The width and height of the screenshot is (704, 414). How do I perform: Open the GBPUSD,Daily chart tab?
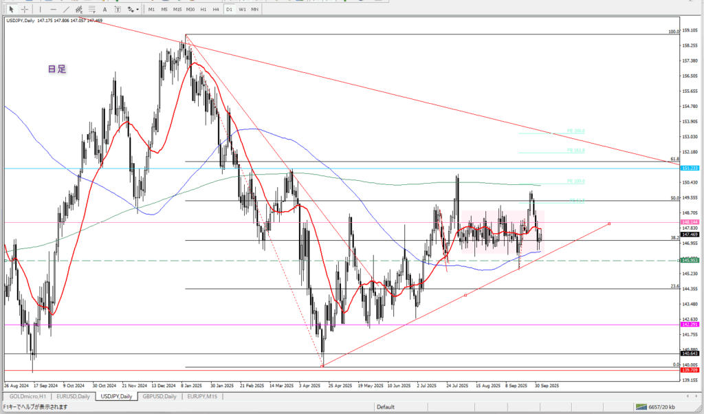(159, 397)
